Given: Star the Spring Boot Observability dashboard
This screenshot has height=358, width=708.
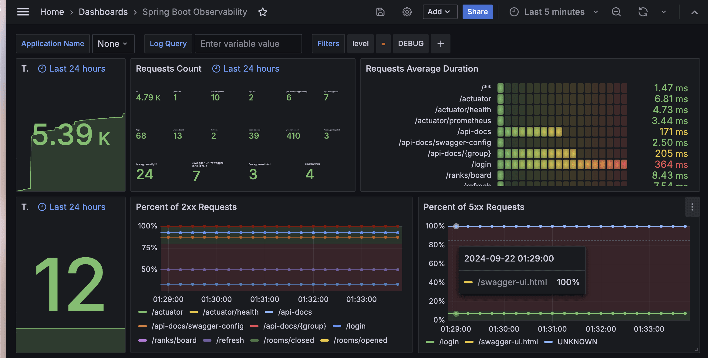Looking at the screenshot, I should pos(262,12).
